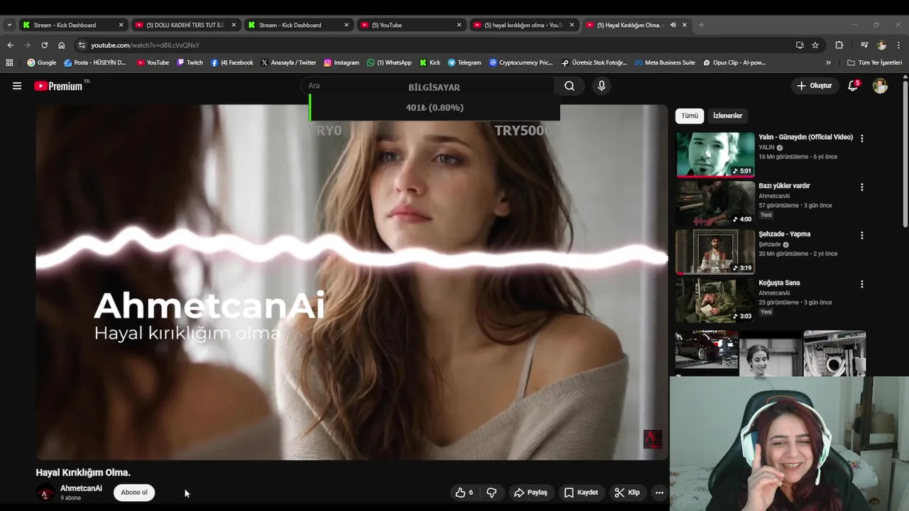909x511 pixels.
Task: Open the AhmetcanAi channel name link
Action: (x=81, y=488)
